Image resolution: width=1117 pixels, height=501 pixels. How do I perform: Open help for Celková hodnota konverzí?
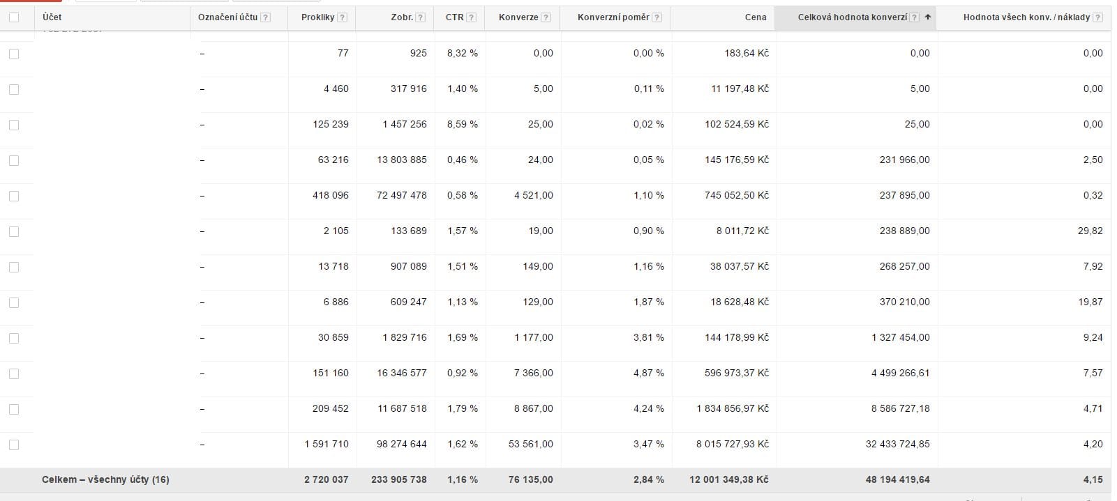(x=915, y=17)
